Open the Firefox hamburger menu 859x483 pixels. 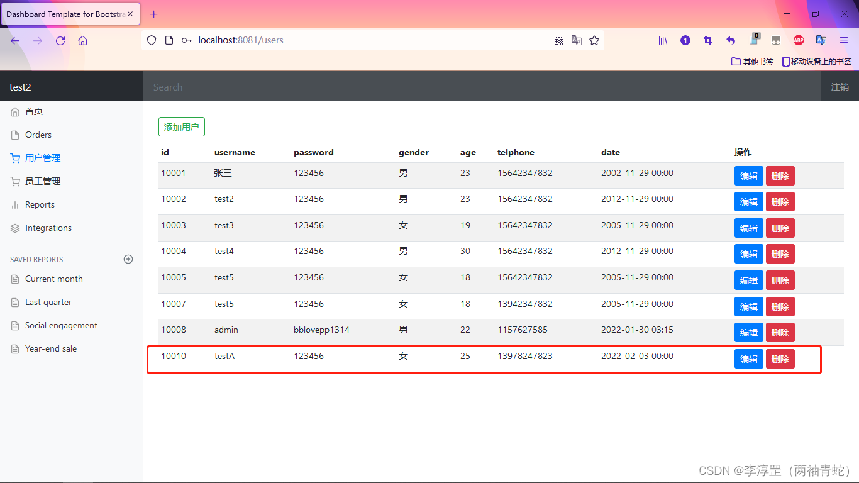click(x=844, y=40)
